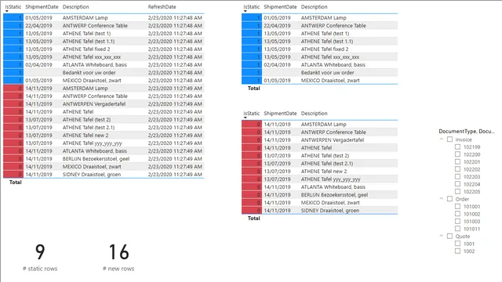
Task: Click sort arrow under IsStatic in bottom-right table
Action: click(246, 117)
